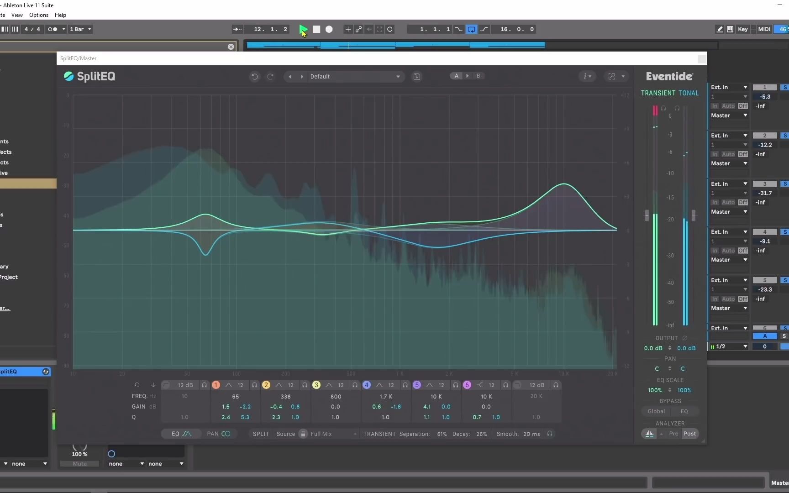Open the 1 Bar quantization dropdown
This screenshot has width=789, height=493.
coord(80,29)
